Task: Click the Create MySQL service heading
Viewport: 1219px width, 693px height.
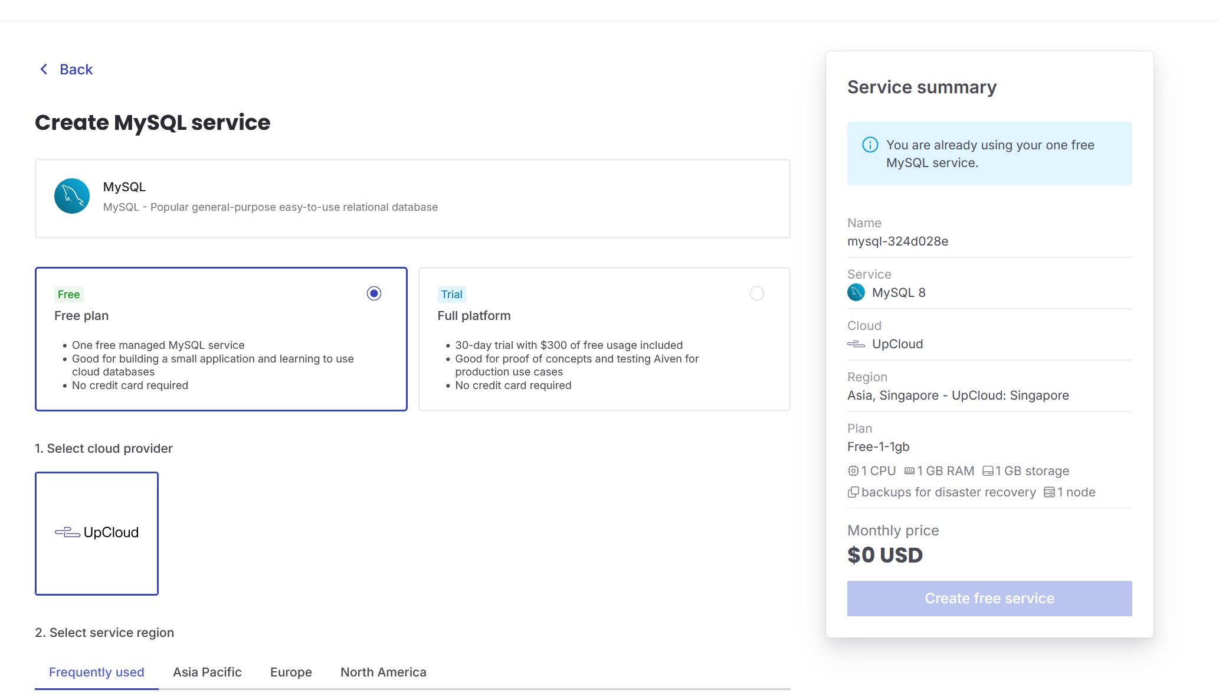Action: [153, 123]
